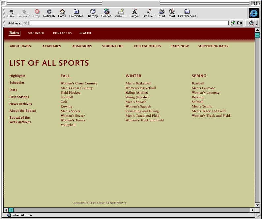Screen dimensions: 262x219
Task: Click the Go button
Action: [237, 23]
